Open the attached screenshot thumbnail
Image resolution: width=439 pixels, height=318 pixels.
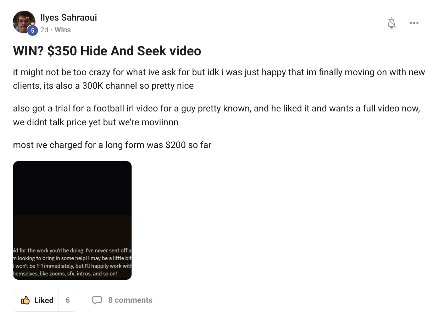pyautogui.click(x=72, y=220)
